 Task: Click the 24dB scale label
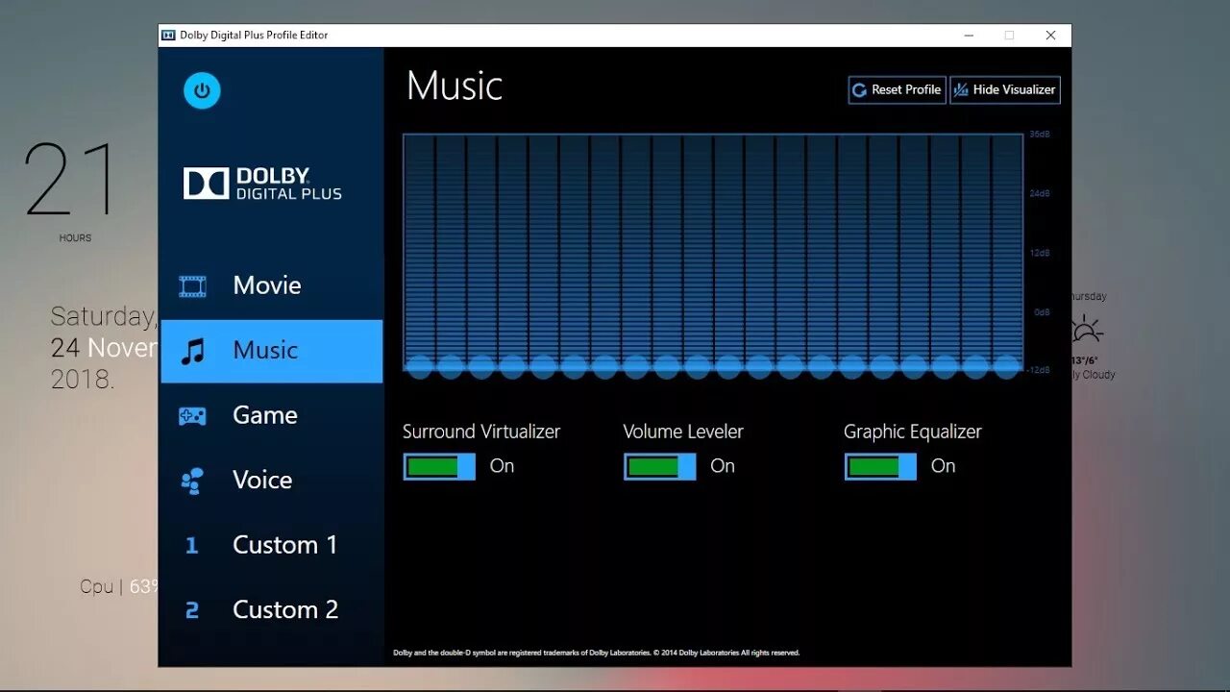pyautogui.click(x=1040, y=194)
